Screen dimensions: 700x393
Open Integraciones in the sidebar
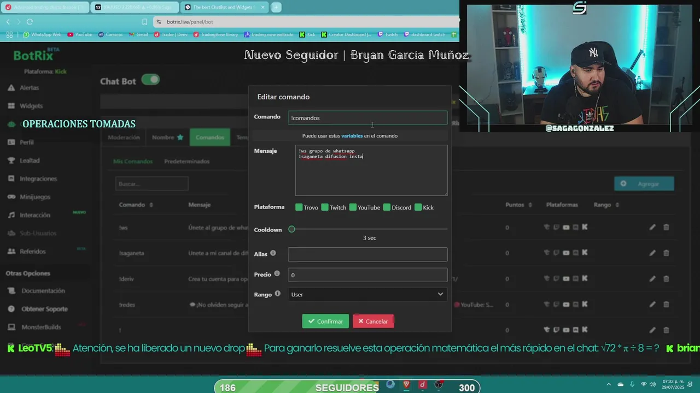38,179
